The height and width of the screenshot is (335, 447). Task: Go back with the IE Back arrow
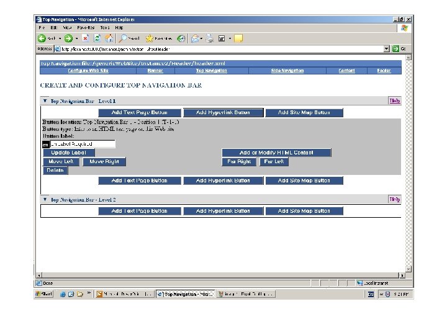[42, 38]
